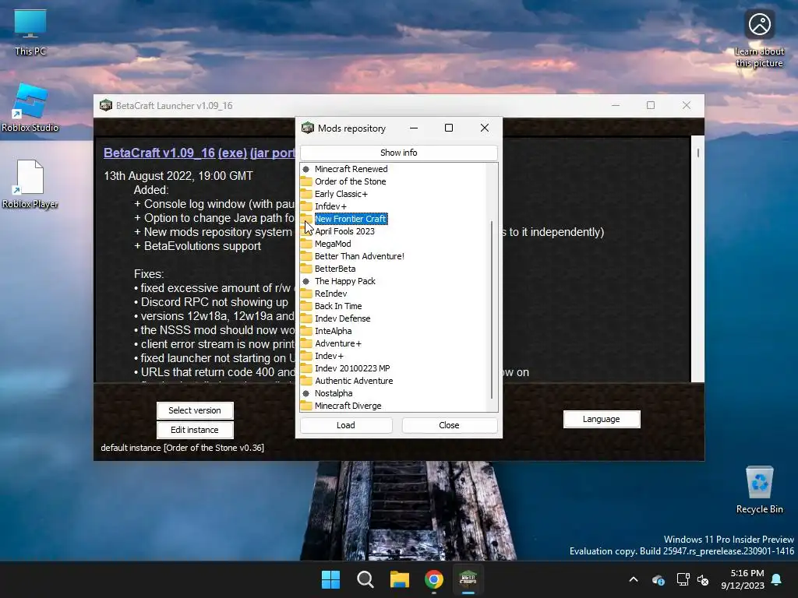Click the Indev Defense folder icon

pyautogui.click(x=305, y=318)
